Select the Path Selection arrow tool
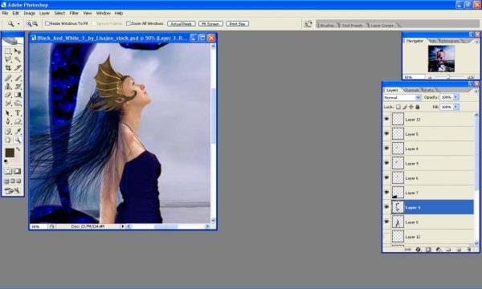 click(x=8, y=113)
